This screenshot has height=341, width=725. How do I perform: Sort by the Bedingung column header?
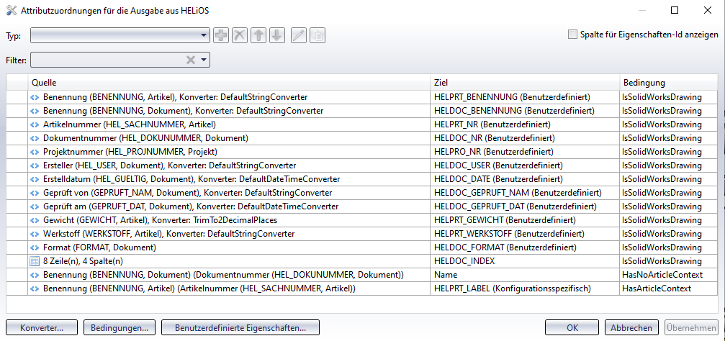pyautogui.click(x=669, y=83)
